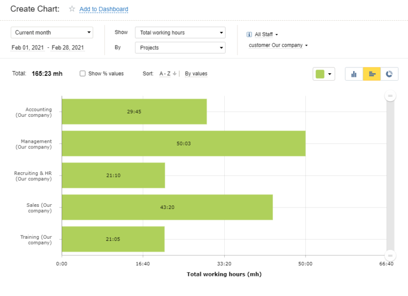
Task: Add chart to Dashboard link
Action: coord(104,10)
